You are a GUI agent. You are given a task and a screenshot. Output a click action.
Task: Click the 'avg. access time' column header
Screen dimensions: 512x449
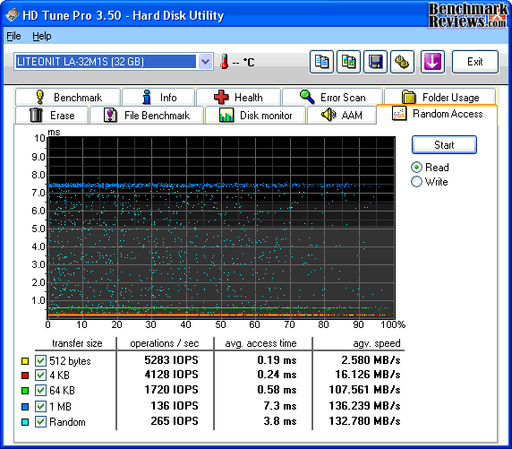tap(260, 343)
